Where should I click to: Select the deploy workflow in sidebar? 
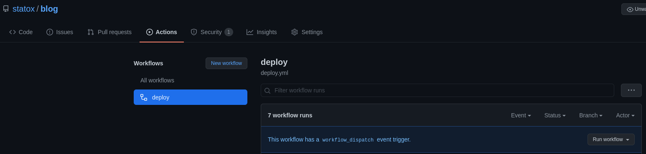(x=191, y=97)
